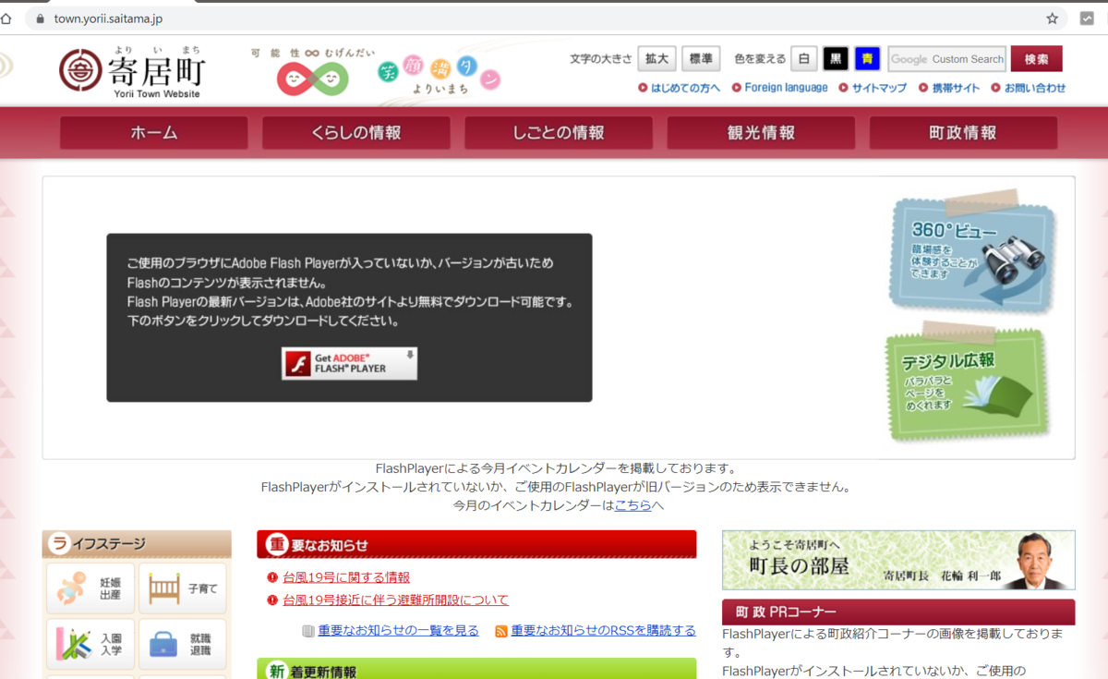Switch page color to white (白)

pos(803,58)
